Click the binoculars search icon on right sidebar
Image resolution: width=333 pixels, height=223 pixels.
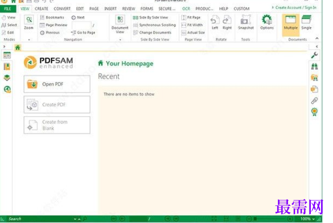[314, 67]
